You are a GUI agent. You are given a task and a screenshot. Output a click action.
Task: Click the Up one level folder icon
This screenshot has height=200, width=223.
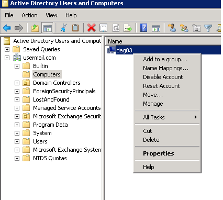[x=35, y=28]
